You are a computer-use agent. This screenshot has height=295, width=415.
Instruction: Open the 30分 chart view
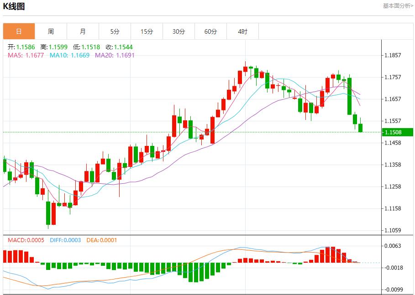(x=179, y=31)
